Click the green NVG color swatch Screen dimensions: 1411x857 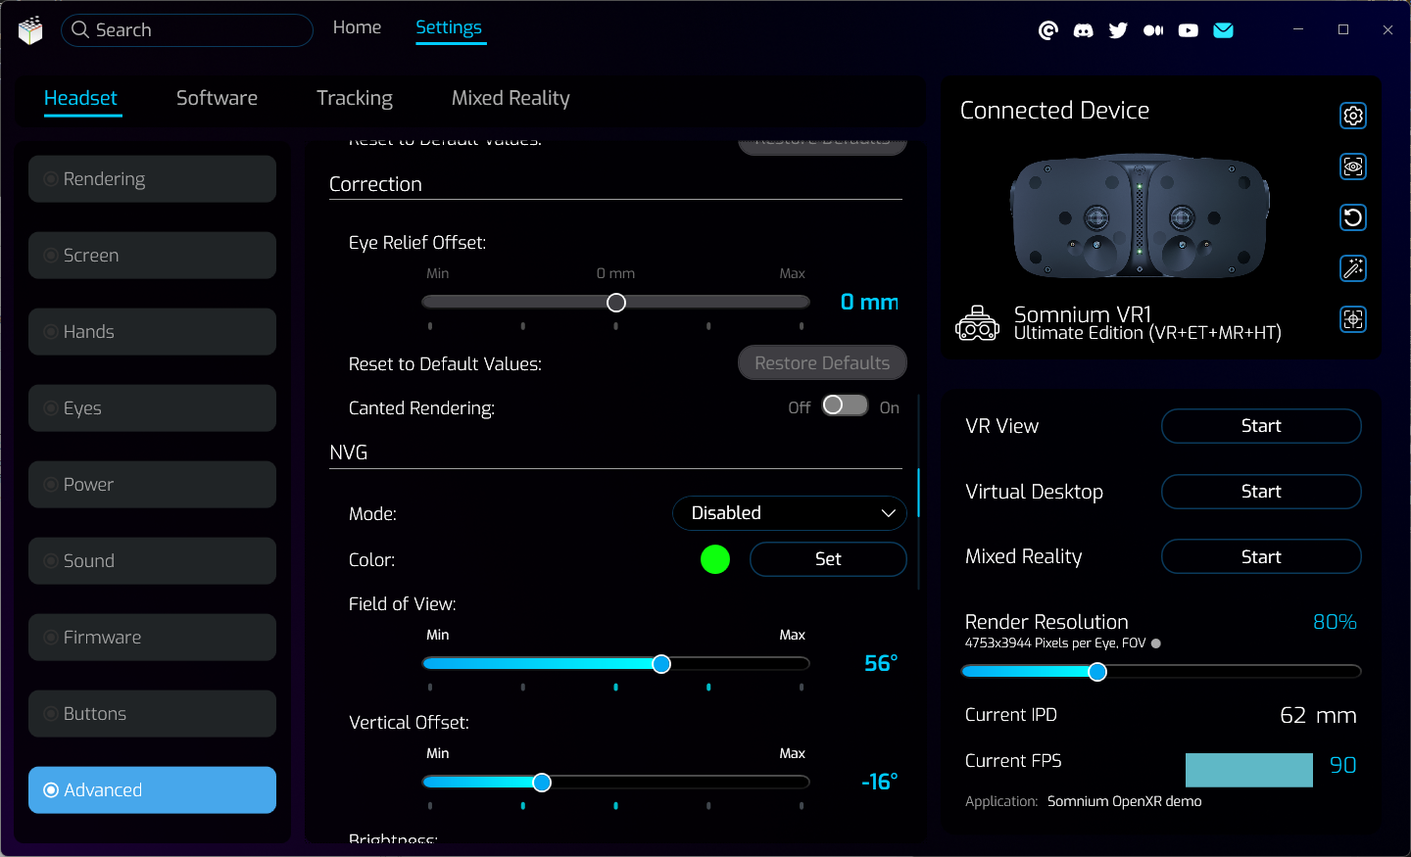(x=715, y=559)
